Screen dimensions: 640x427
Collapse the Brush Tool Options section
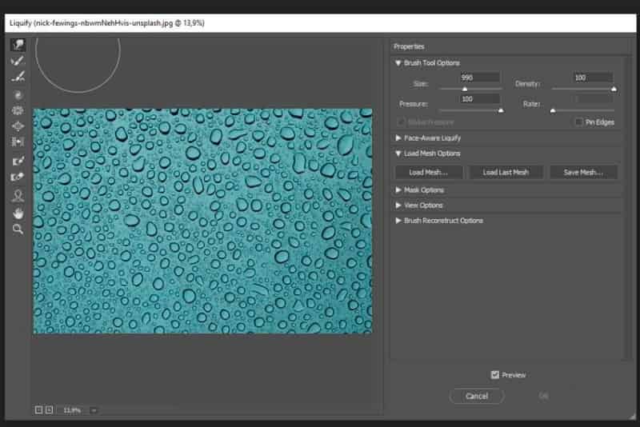click(398, 63)
